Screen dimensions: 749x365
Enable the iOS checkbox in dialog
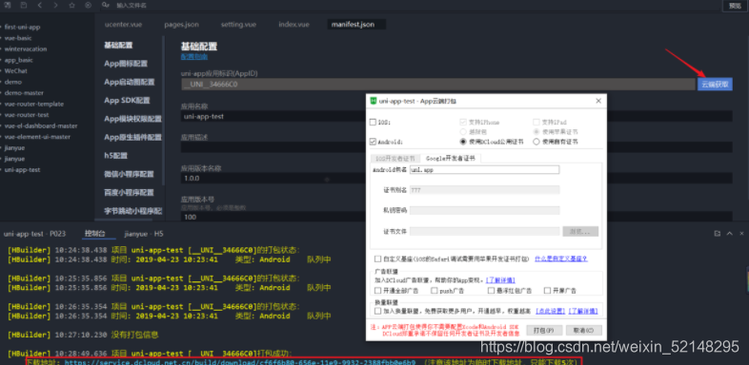(x=373, y=123)
